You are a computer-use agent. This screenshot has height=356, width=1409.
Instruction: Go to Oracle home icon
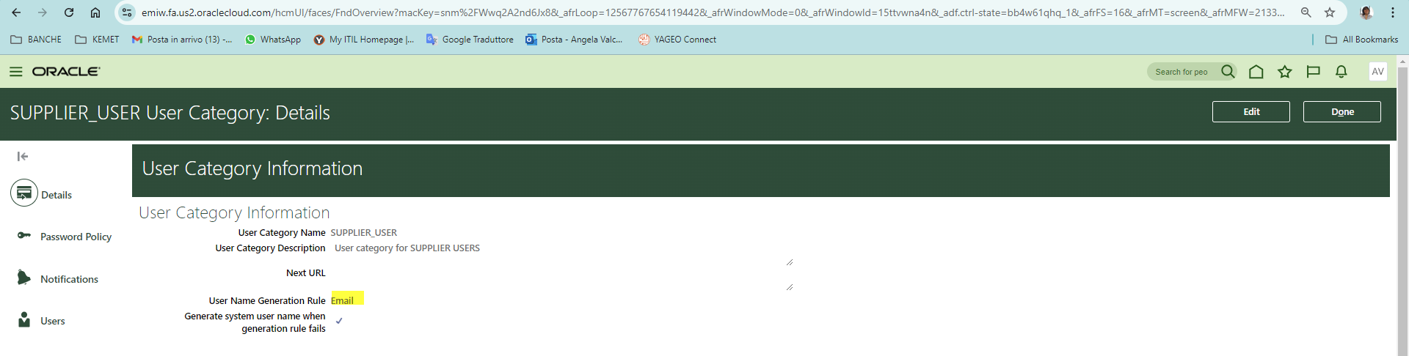1256,71
